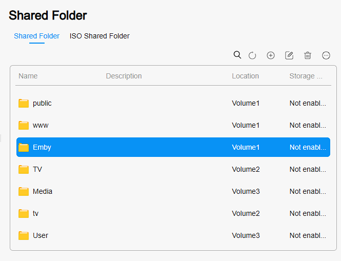Open the edit folder pencil icon
The height and width of the screenshot is (261, 341).
[289, 55]
